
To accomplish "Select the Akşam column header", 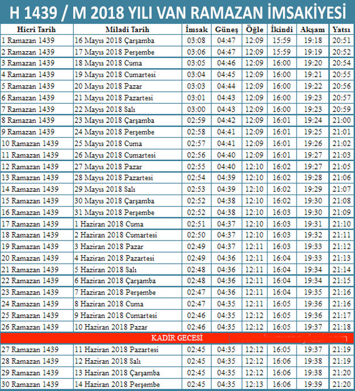I will pos(313,29).
